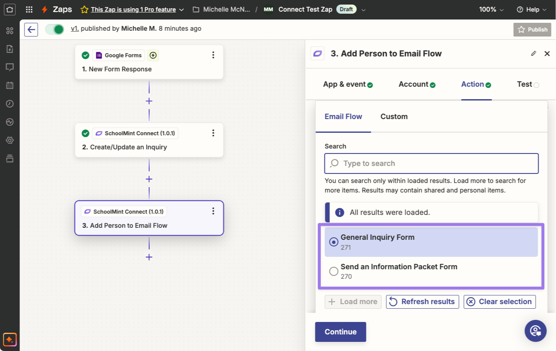Open the history clock icon in sidebar
This screenshot has width=556, height=351.
click(10, 104)
